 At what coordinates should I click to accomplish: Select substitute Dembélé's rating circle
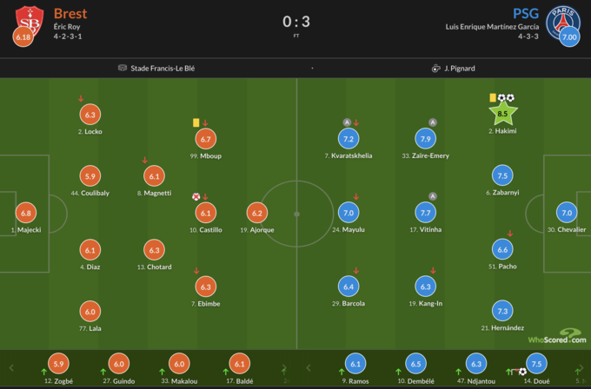tap(415, 365)
